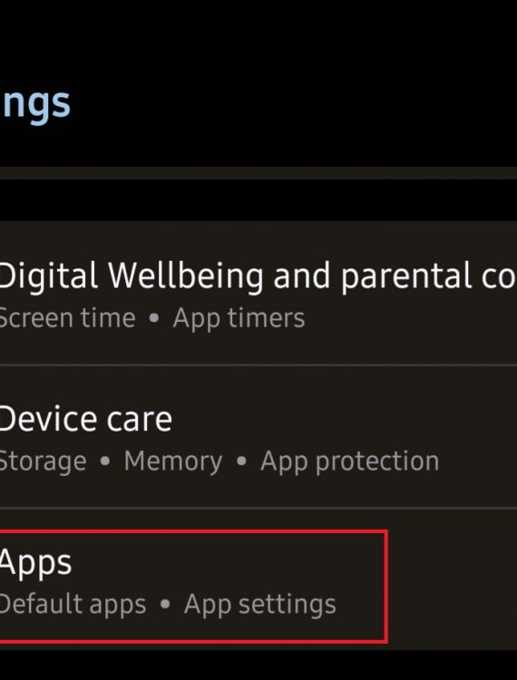517x680 pixels.
Task: Tap the Memory subtitle under Device care
Action: point(173,461)
